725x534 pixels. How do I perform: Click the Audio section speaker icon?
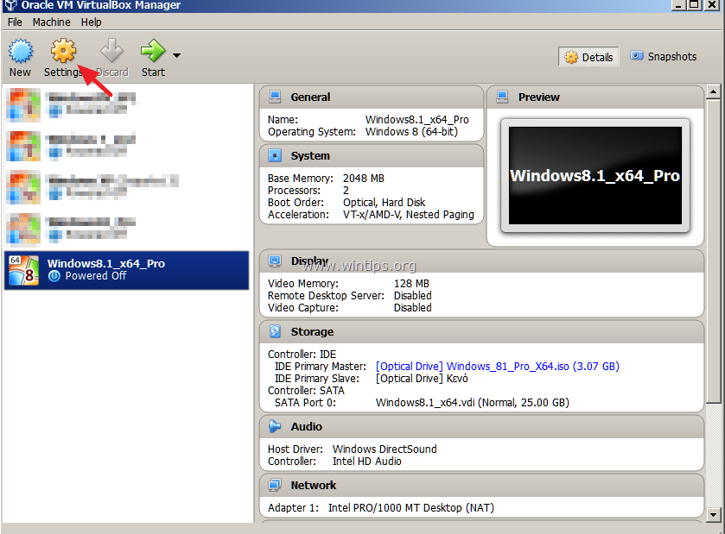click(275, 426)
